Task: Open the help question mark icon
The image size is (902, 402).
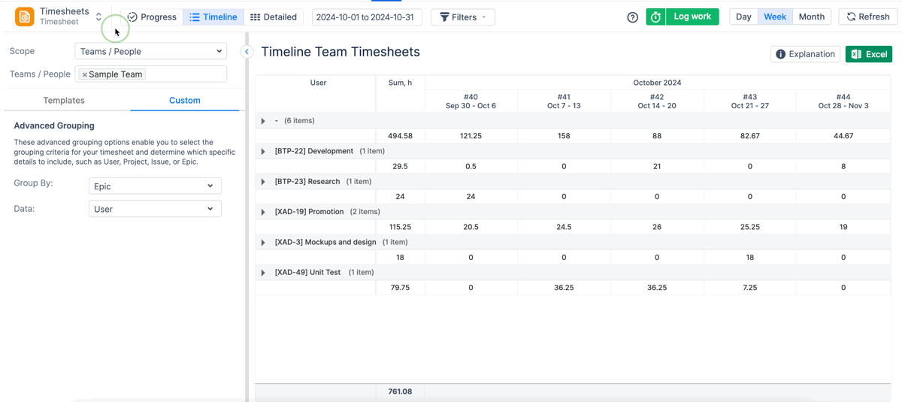Action: [x=632, y=17]
